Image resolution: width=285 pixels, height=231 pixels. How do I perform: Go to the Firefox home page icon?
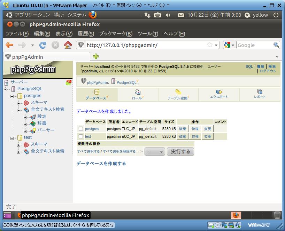pyautogui.click(x=68, y=45)
